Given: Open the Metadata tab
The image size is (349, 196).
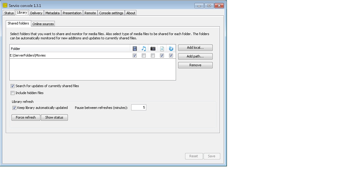Looking at the screenshot, I should coord(52,13).
